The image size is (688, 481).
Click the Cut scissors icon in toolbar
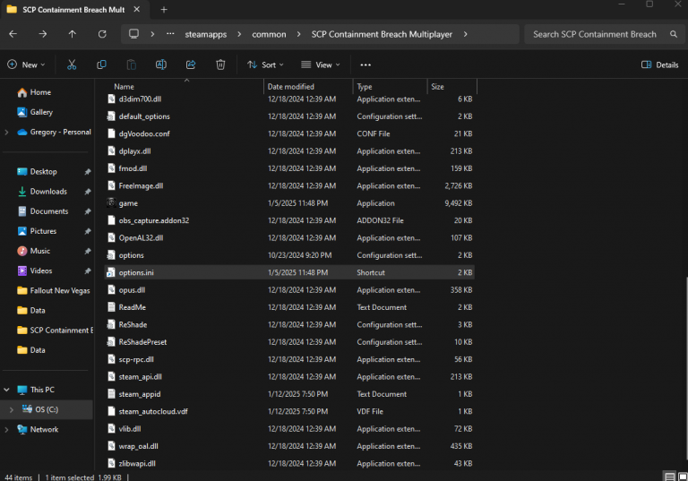tap(72, 64)
